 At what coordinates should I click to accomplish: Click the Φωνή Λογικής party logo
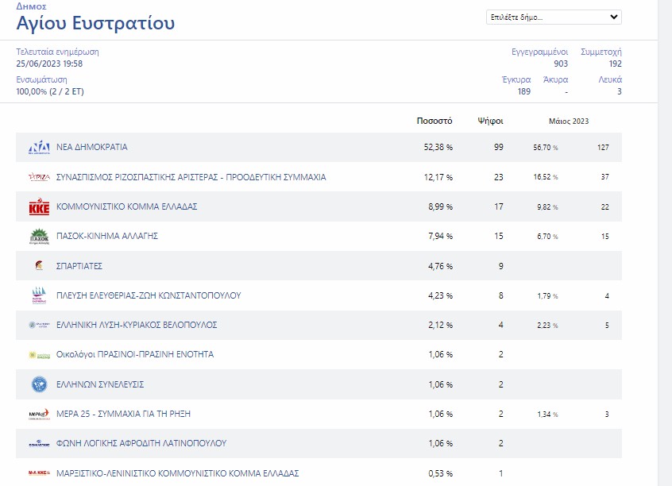[x=39, y=444]
